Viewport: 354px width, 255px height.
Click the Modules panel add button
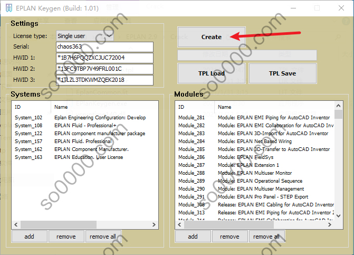[x=193, y=237]
